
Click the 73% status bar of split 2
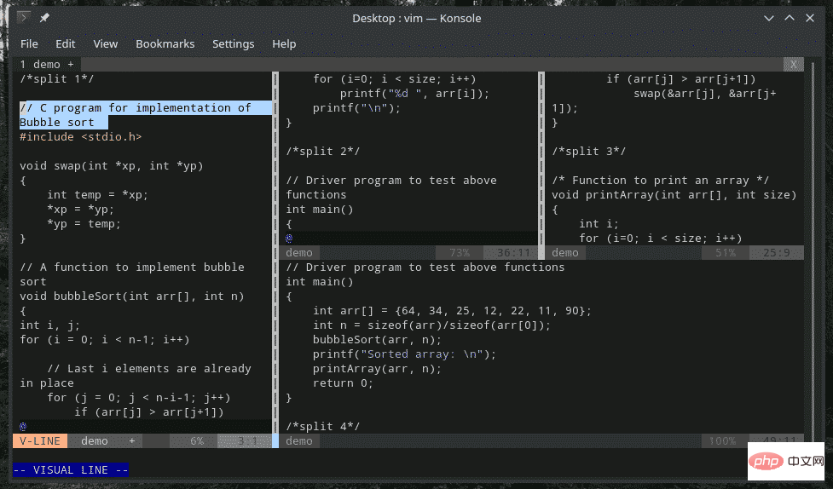(x=458, y=252)
